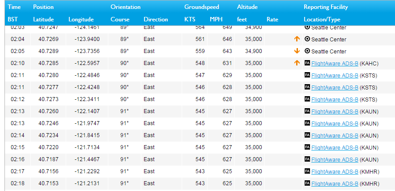Click the FA logo icon in the 02:16 row
The image size is (395, 191).
pos(307,159)
